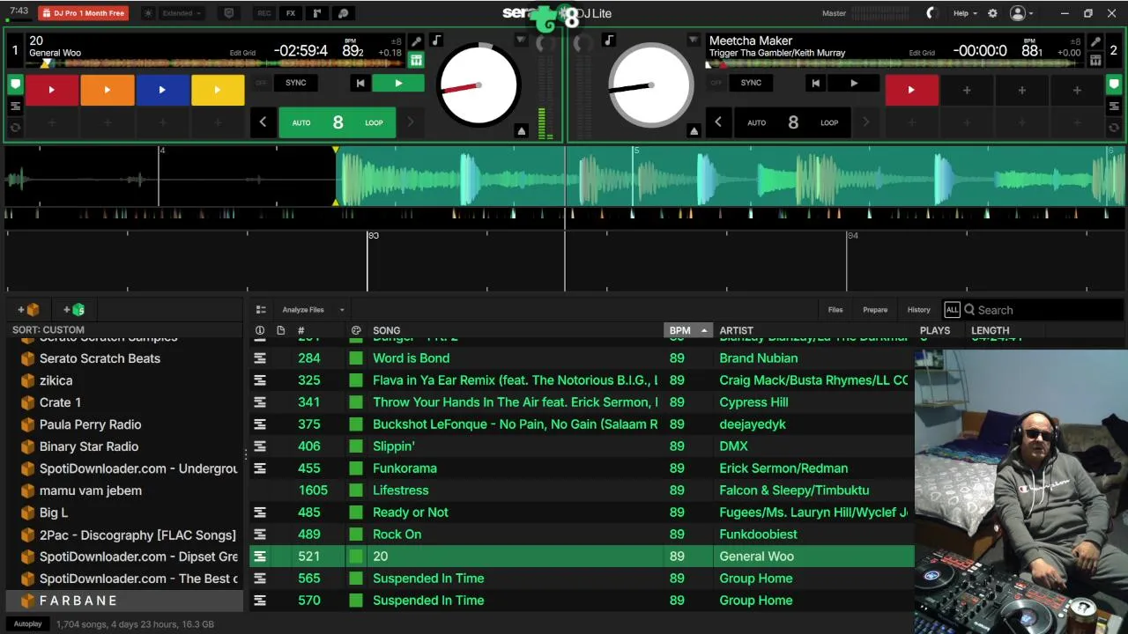Adjust the Master volume knob
The width and height of the screenshot is (1128, 634).
pos(932,13)
